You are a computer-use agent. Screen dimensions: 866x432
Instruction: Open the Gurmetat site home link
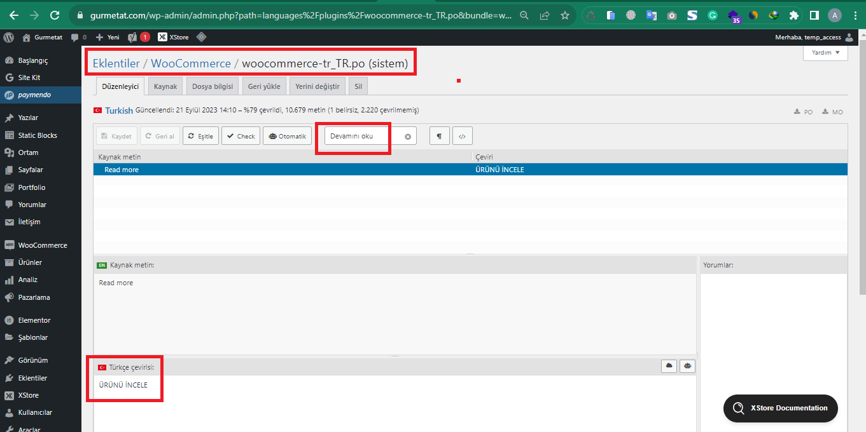click(43, 37)
